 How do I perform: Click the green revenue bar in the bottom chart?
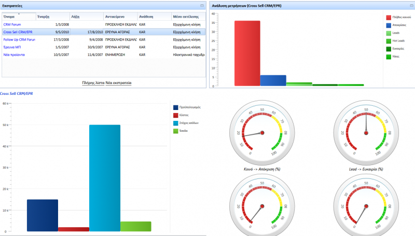tap(136, 227)
